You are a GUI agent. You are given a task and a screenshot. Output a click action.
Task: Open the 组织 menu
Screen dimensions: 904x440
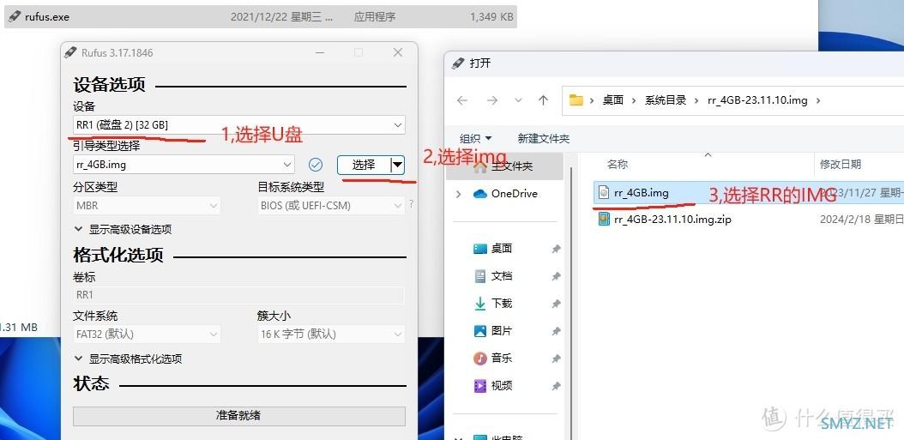tap(476, 138)
